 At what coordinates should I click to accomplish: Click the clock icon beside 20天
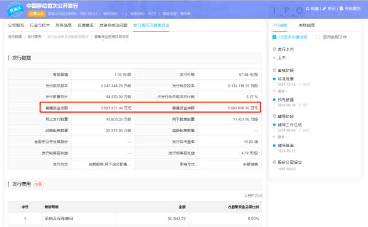pos(300,130)
